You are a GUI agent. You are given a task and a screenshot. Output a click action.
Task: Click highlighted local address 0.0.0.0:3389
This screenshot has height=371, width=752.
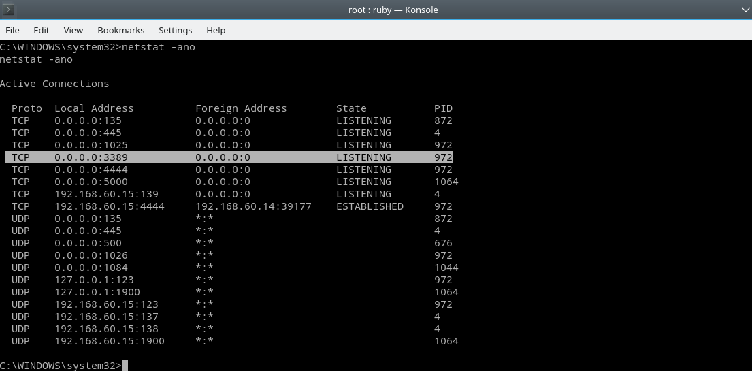[91, 157]
